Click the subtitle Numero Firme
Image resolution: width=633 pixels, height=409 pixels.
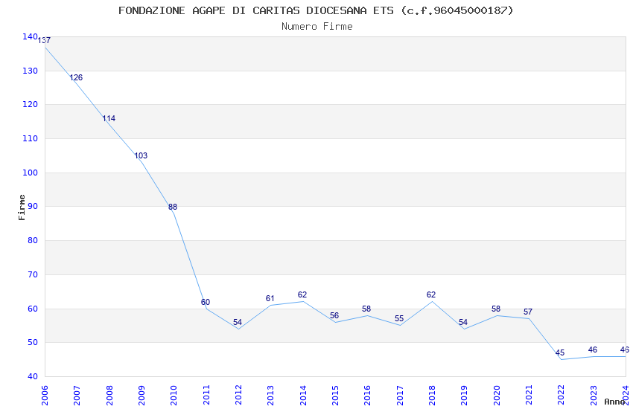point(317,27)
